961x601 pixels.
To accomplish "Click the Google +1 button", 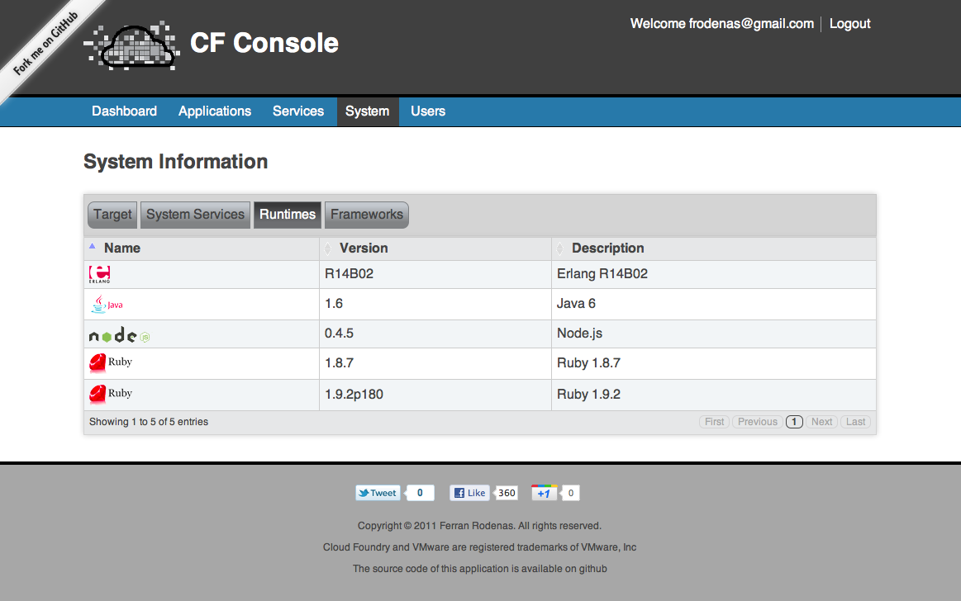I will coord(544,493).
